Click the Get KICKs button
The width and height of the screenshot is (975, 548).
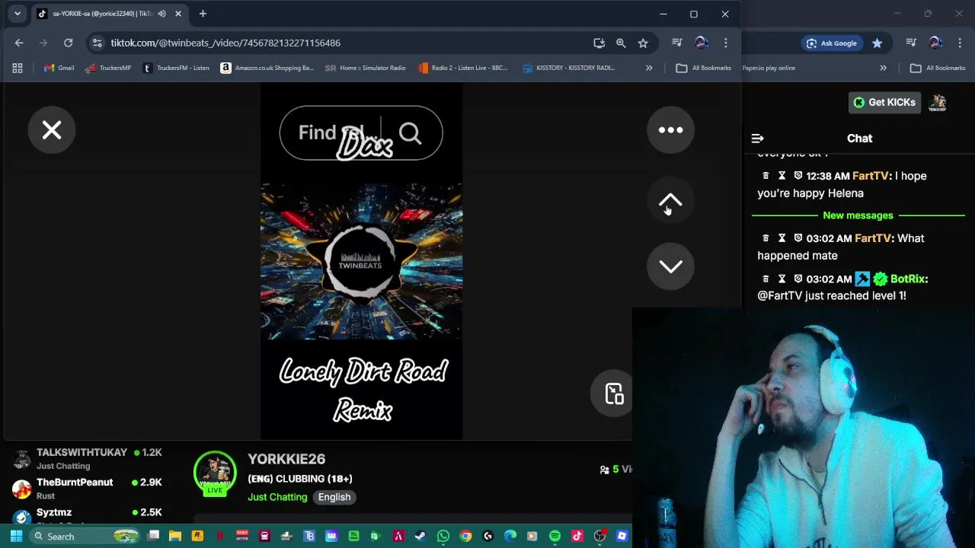coord(884,103)
